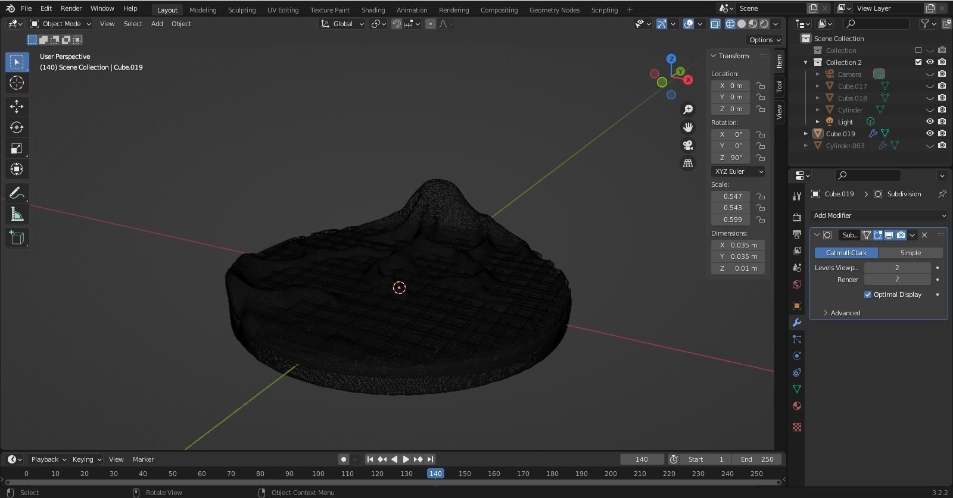Open the XYZ Euler rotation mode dropdown
This screenshot has height=498, width=953.
tap(738, 171)
